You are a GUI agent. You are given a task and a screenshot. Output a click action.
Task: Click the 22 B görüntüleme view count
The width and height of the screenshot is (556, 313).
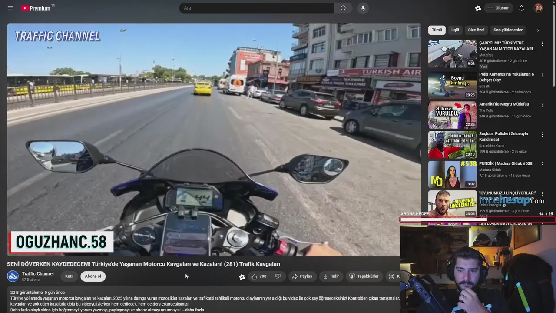(x=26, y=293)
